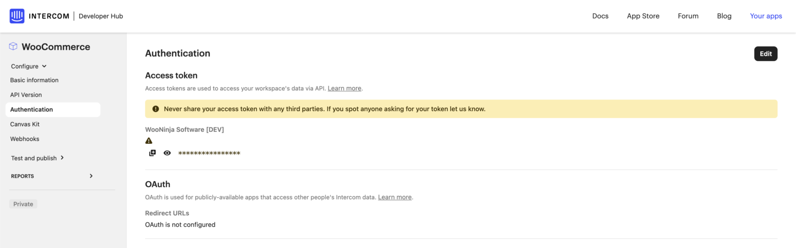The width and height of the screenshot is (796, 248).
Task: Navigate to Your apps
Action: pyautogui.click(x=766, y=16)
